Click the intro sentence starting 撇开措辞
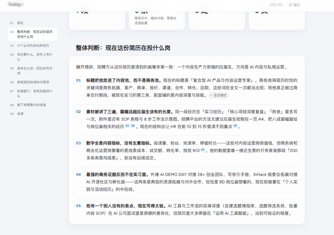 click(x=182, y=67)
